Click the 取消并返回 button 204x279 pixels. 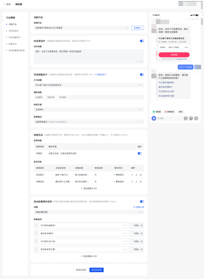[81, 270]
